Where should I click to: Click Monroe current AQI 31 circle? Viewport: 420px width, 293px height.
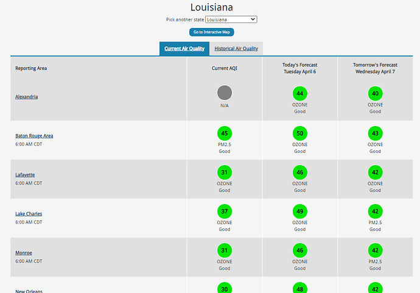point(225,250)
